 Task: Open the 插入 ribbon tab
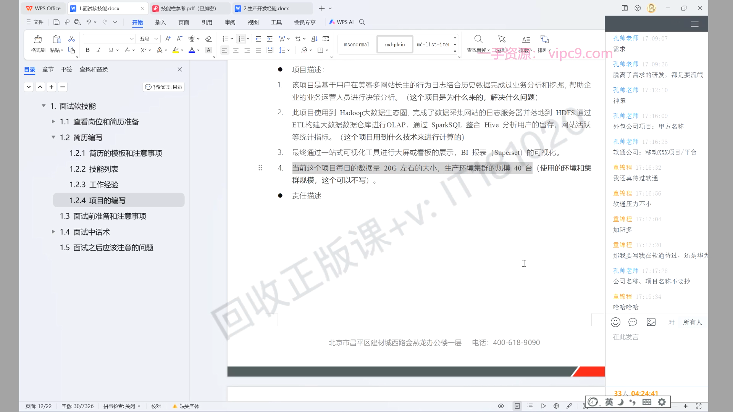[x=160, y=23]
